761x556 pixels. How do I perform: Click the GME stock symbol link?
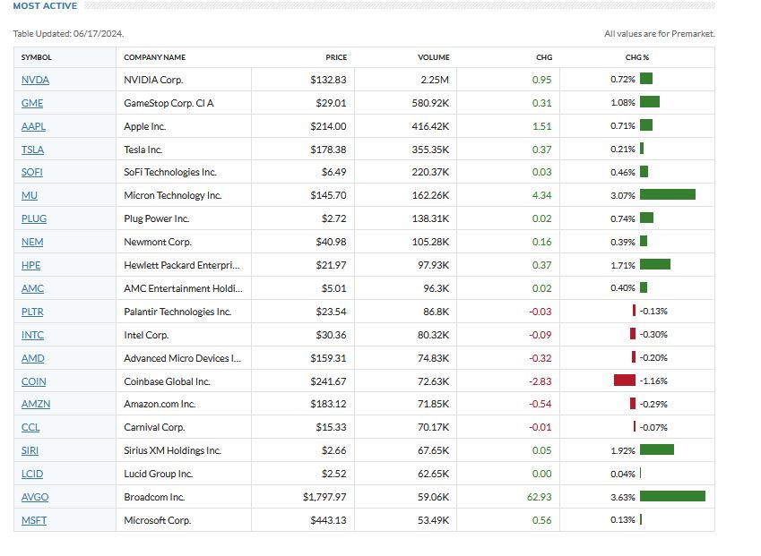point(32,104)
